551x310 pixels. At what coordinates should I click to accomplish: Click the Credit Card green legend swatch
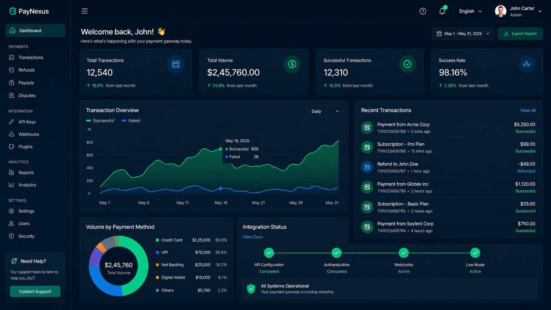pyautogui.click(x=157, y=240)
